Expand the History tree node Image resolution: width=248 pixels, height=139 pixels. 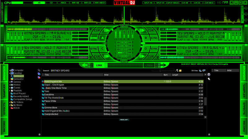point(10,85)
